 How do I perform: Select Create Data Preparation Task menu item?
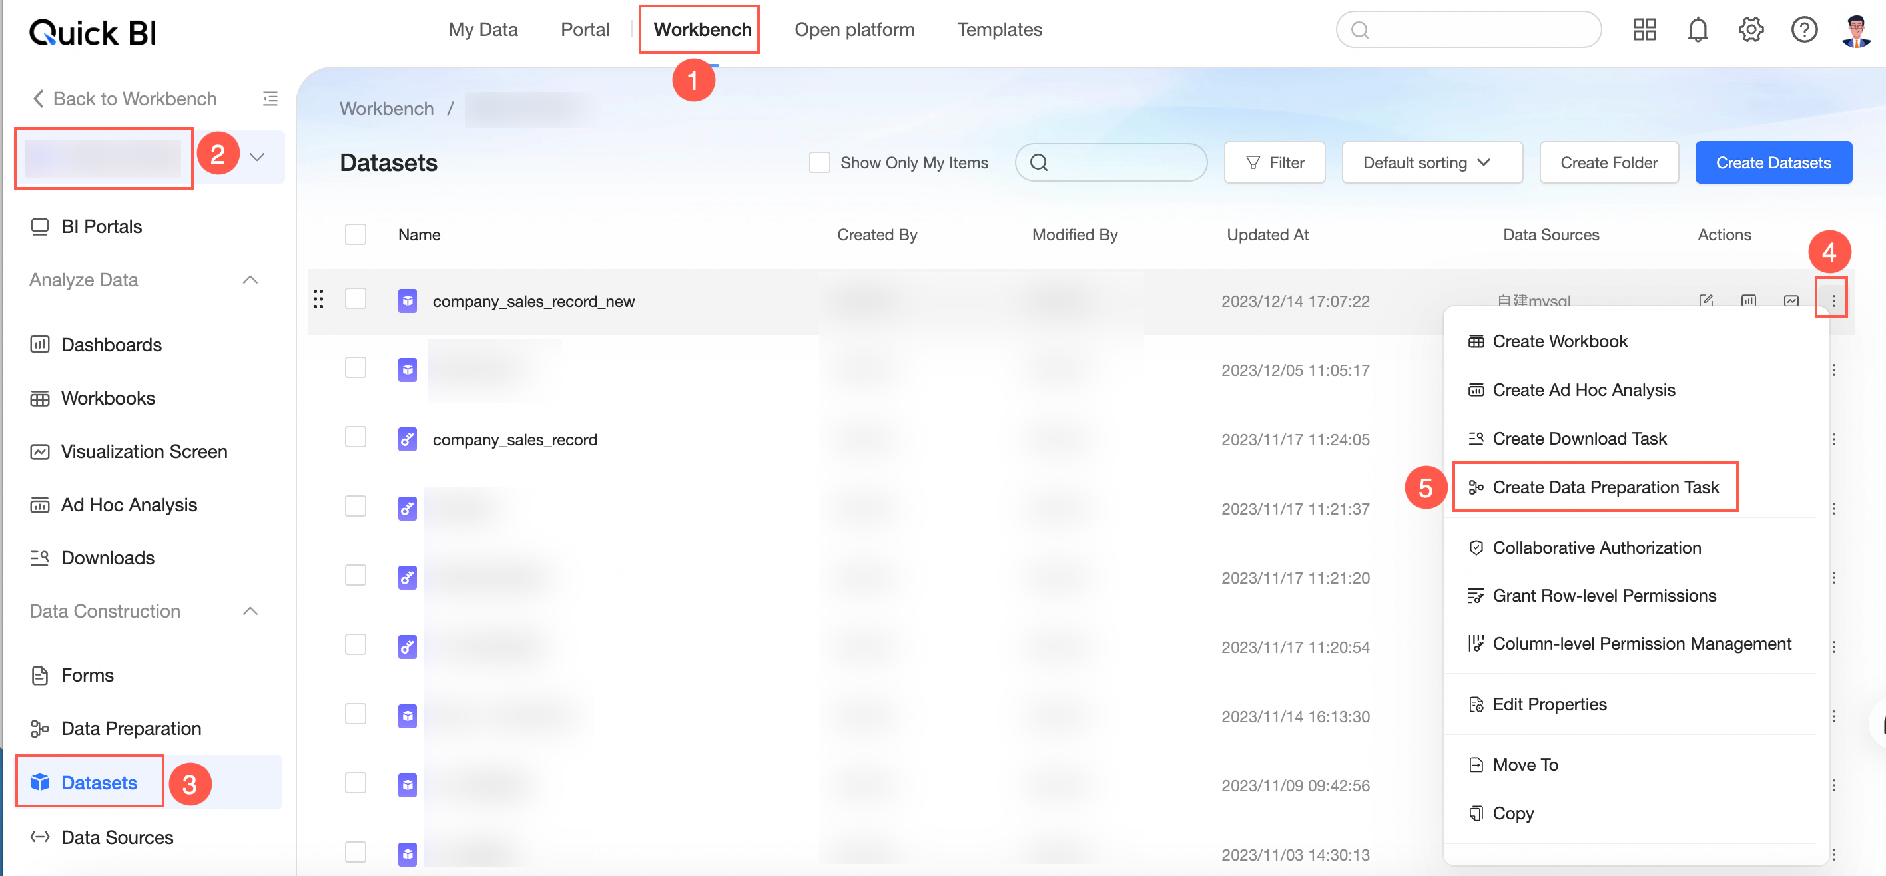[x=1604, y=487]
